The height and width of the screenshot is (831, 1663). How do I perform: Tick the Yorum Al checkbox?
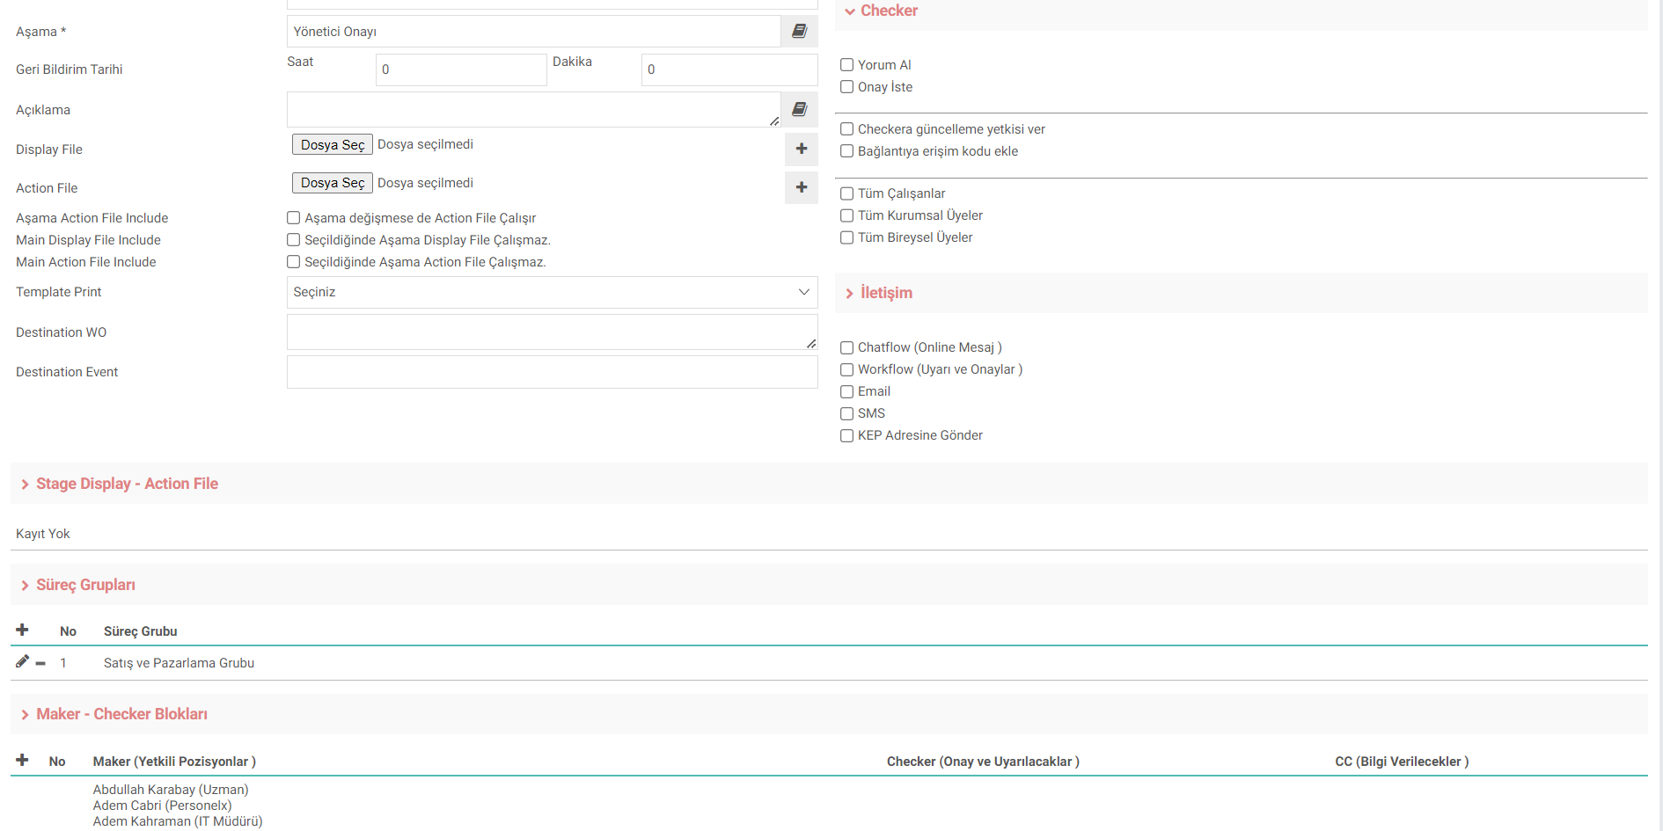coord(846,65)
